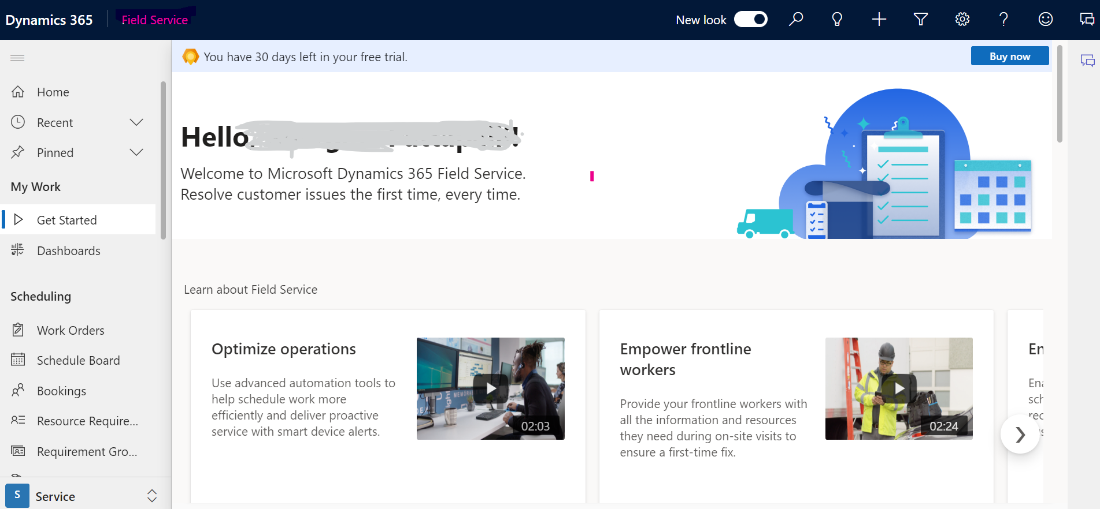This screenshot has width=1100, height=509.
Task: Show next cards with carousel arrow
Action: pos(1020,435)
